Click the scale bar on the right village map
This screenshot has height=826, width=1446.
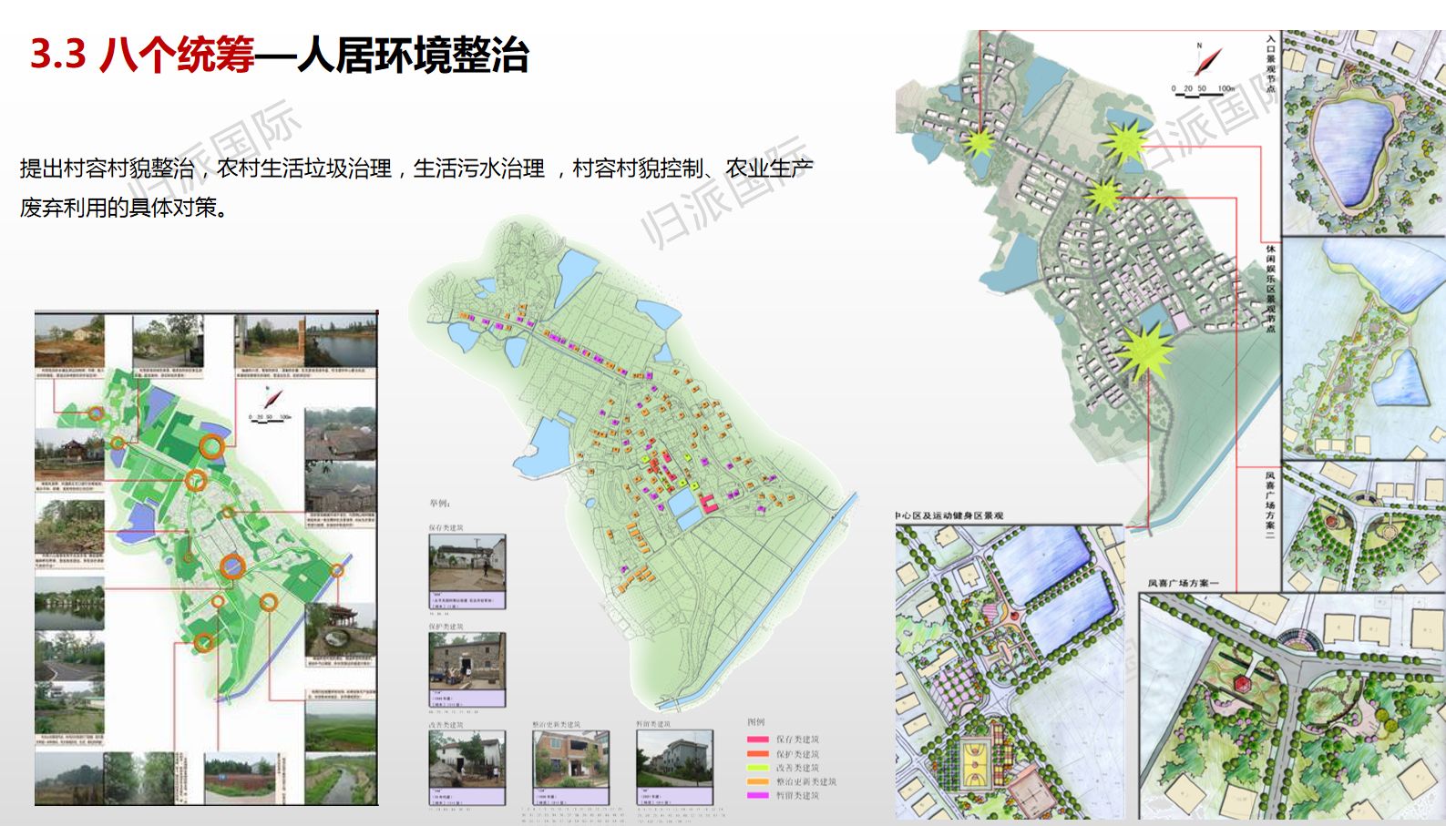point(1203,90)
